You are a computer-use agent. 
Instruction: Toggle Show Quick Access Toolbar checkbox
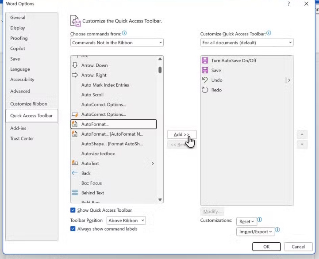[73, 210]
